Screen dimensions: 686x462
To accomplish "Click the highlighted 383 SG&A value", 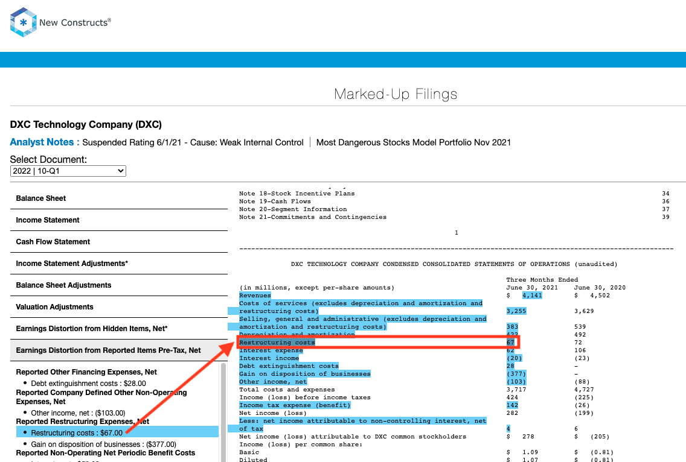I will click(512, 327).
